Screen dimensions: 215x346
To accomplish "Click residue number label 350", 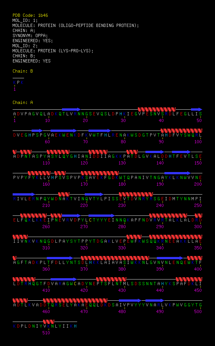I will point(198,247).
